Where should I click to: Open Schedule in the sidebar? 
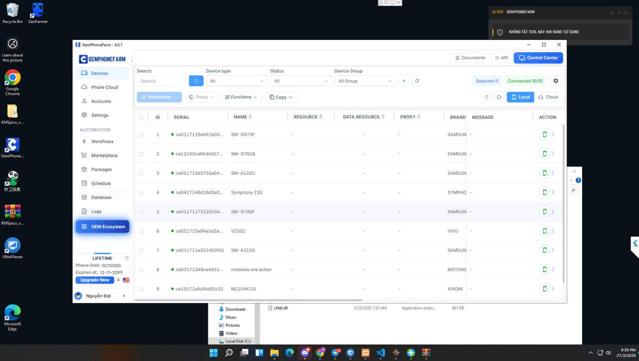pyautogui.click(x=102, y=184)
